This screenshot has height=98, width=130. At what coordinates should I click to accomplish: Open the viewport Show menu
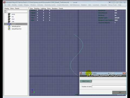pos(49,8)
